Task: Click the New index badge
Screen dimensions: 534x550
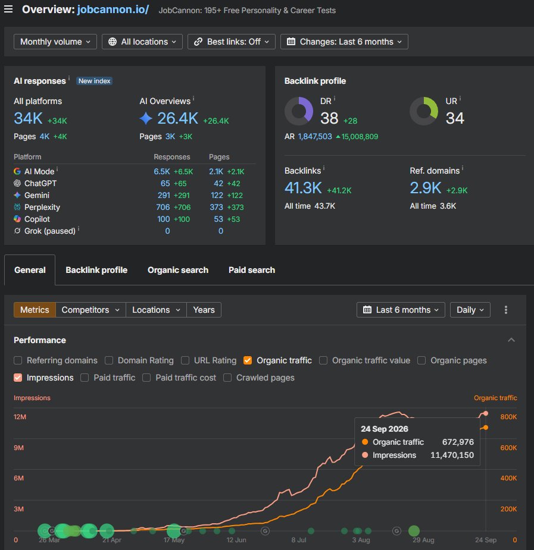Action: [x=95, y=81]
